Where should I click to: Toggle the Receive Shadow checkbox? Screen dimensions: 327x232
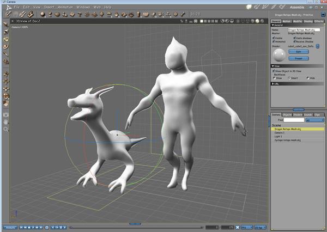click(x=294, y=41)
